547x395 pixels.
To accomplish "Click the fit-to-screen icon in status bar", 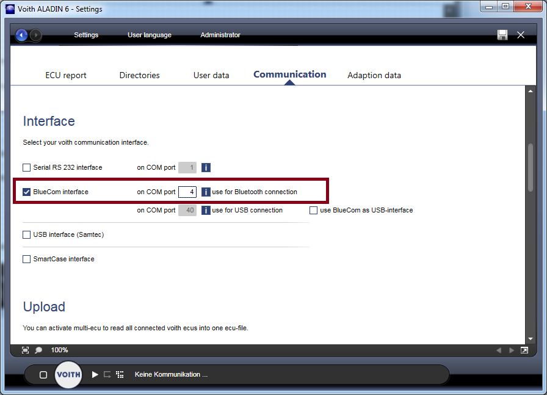I will 26,350.
